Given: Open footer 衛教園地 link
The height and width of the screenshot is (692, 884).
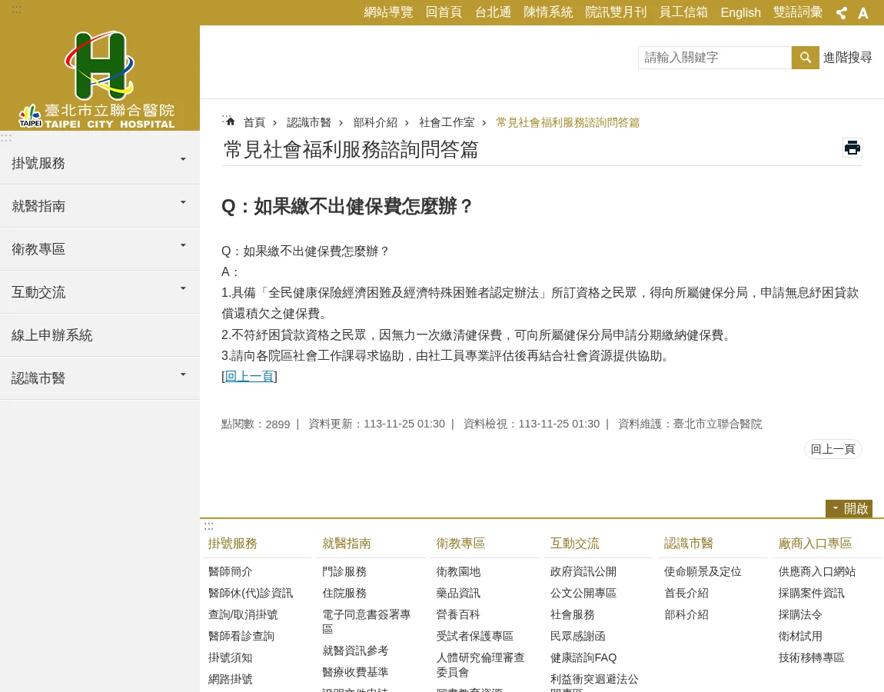Looking at the screenshot, I should [x=458, y=572].
